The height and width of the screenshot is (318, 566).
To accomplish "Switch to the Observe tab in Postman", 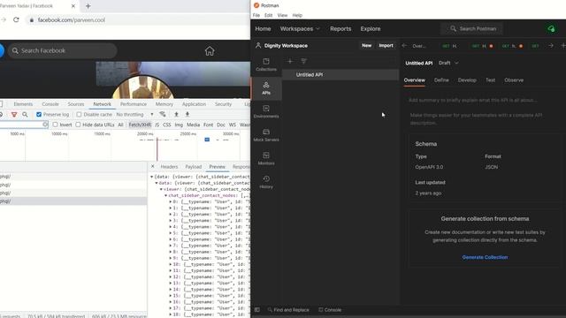I will pos(514,80).
